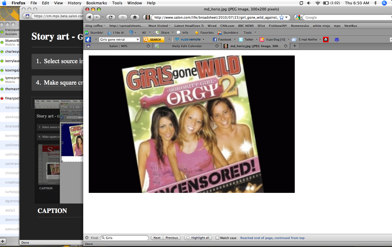392x247 pixels.
Task: Go back using the Back arrow button
Action: [x=89, y=17]
